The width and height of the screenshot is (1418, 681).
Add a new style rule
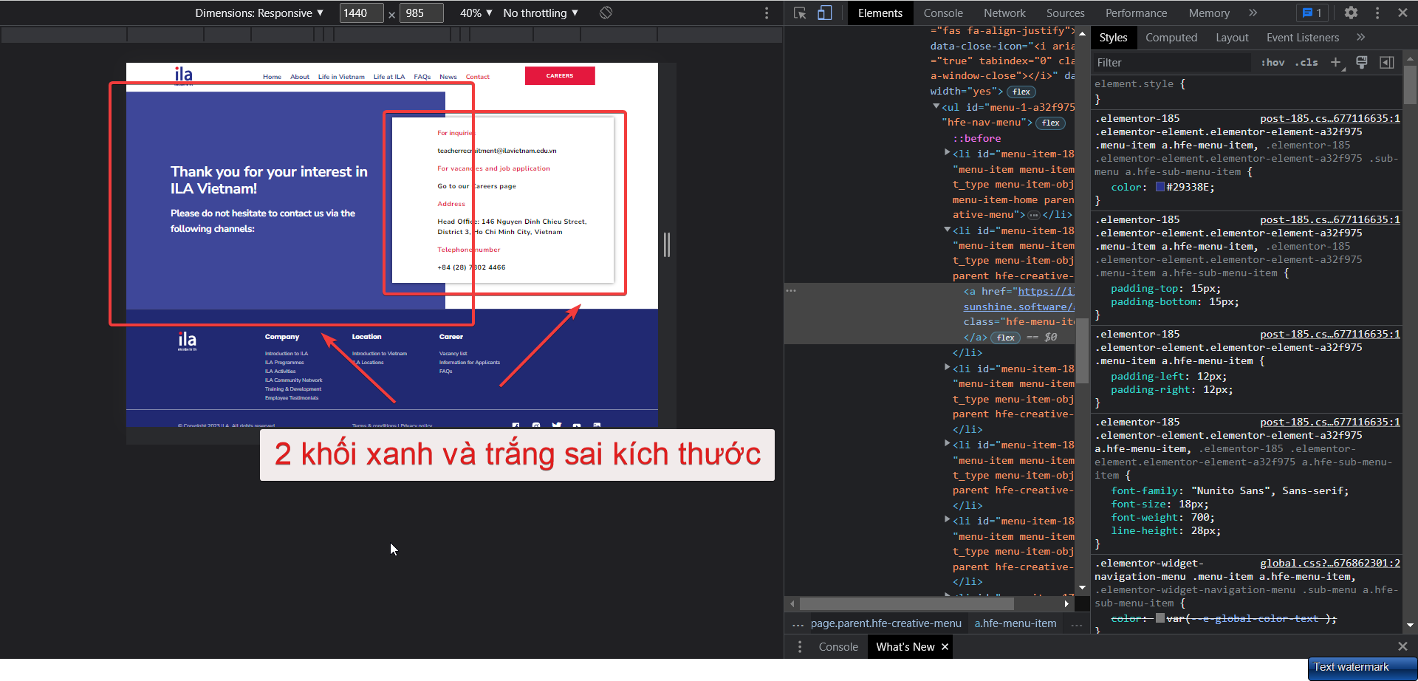[1335, 62]
